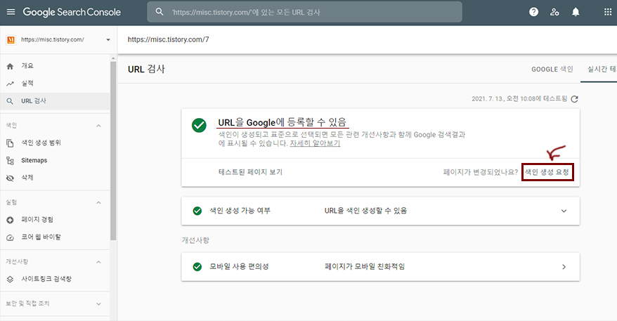Open users and permissions settings icon

click(554, 12)
